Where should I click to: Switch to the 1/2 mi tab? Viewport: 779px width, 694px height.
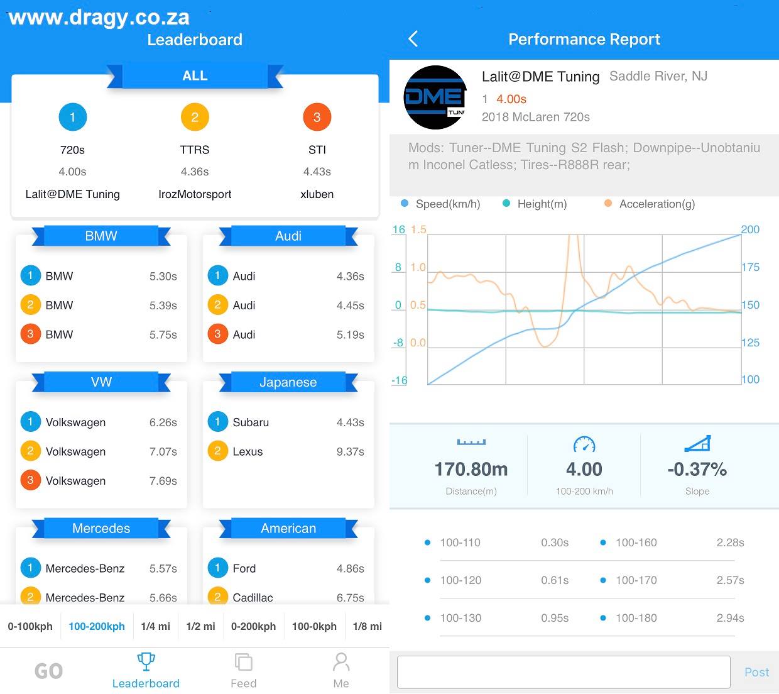[201, 626]
